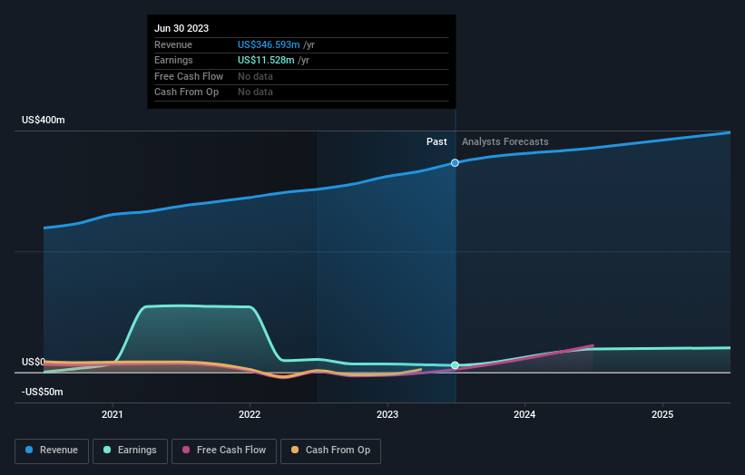Toggle the Cash From Op legend button
The image size is (745, 475).
coord(330,451)
